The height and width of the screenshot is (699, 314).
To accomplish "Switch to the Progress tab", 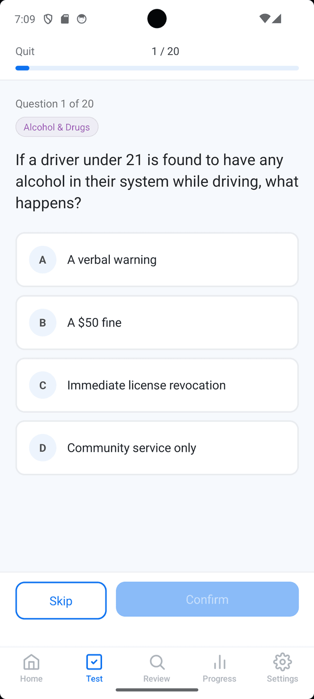I will click(219, 669).
